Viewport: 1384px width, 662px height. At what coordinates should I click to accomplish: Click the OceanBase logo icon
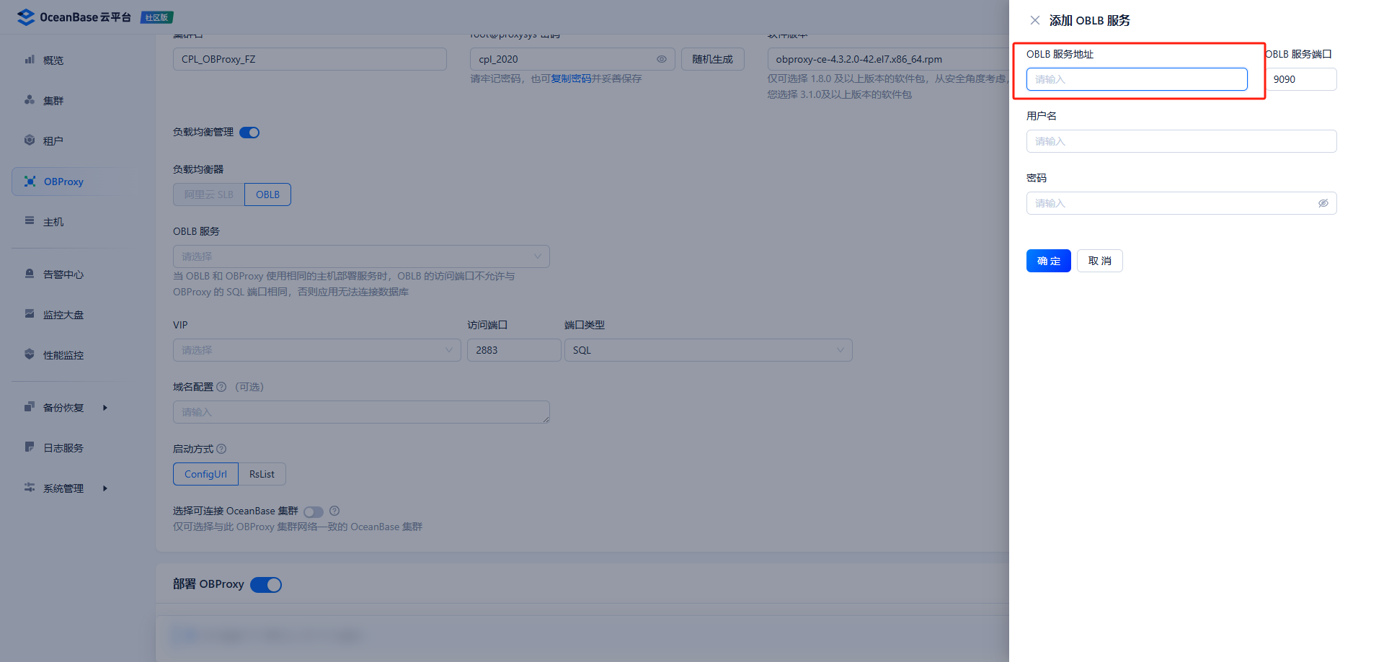coord(26,17)
